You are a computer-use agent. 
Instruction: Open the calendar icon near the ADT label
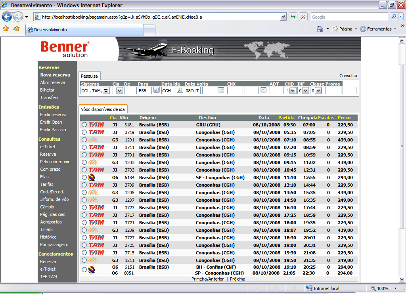click(x=263, y=90)
